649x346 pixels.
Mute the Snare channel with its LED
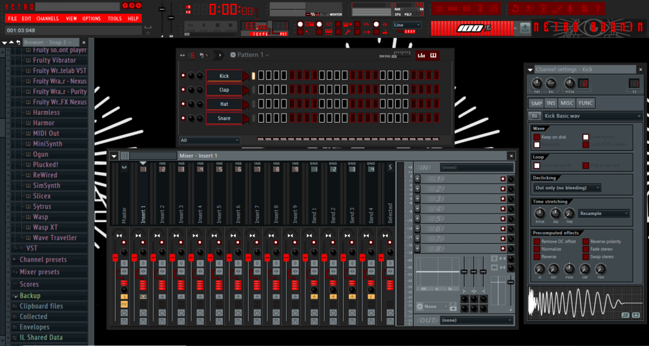click(183, 118)
